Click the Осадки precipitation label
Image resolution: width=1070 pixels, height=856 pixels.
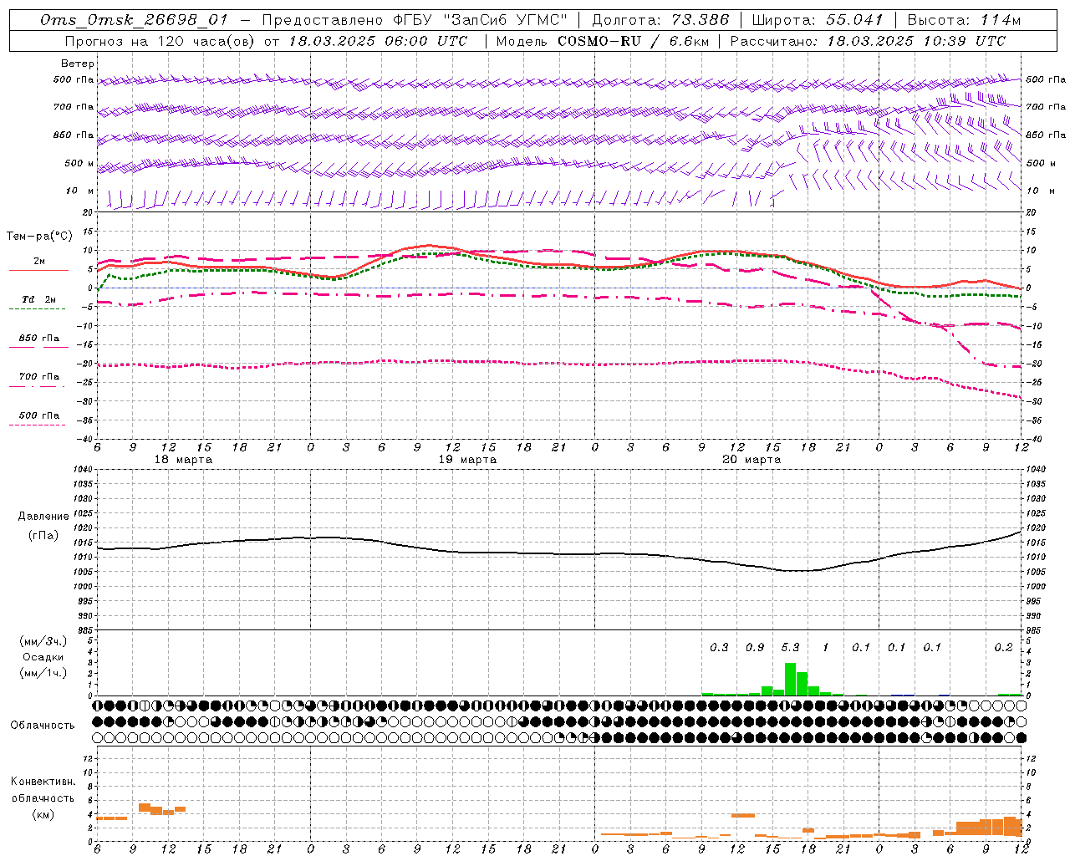tap(43, 657)
